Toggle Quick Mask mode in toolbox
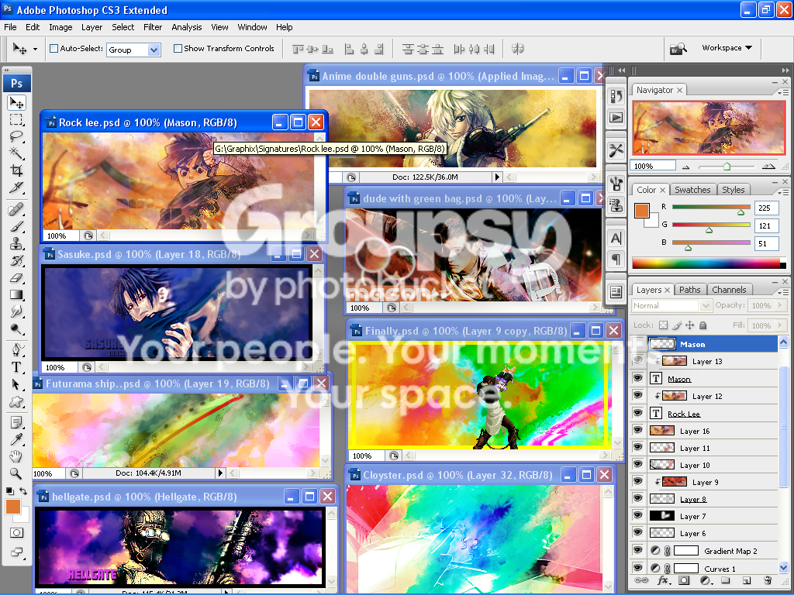Image resolution: width=794 pixels, height=595 pixels. [x=16, y=533]
